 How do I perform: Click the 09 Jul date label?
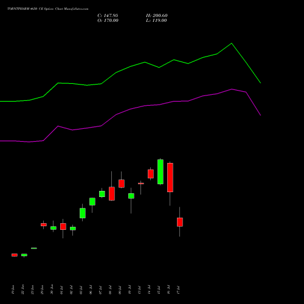tap(120, 290)
